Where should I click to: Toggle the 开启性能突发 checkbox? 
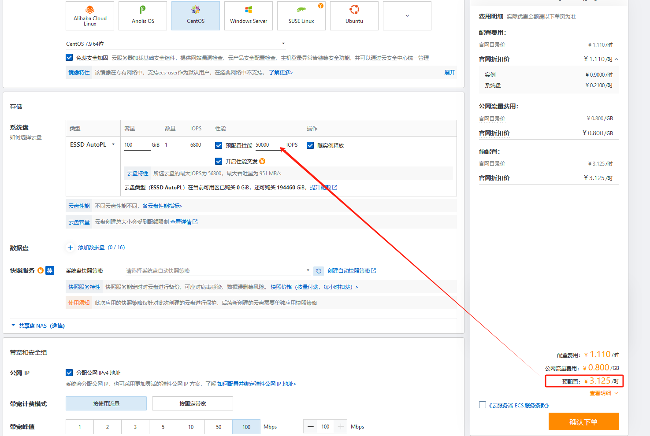[219, 161]
